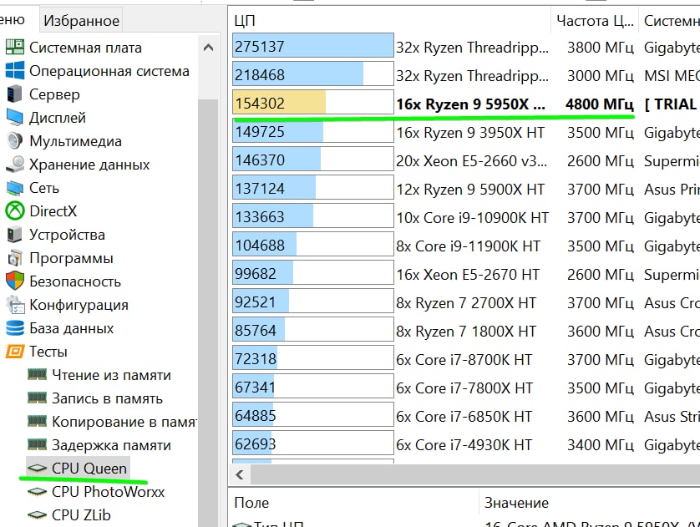Sort by the ЦП column header
This screenshot has height=527, width=700.
tap(392, 21)
